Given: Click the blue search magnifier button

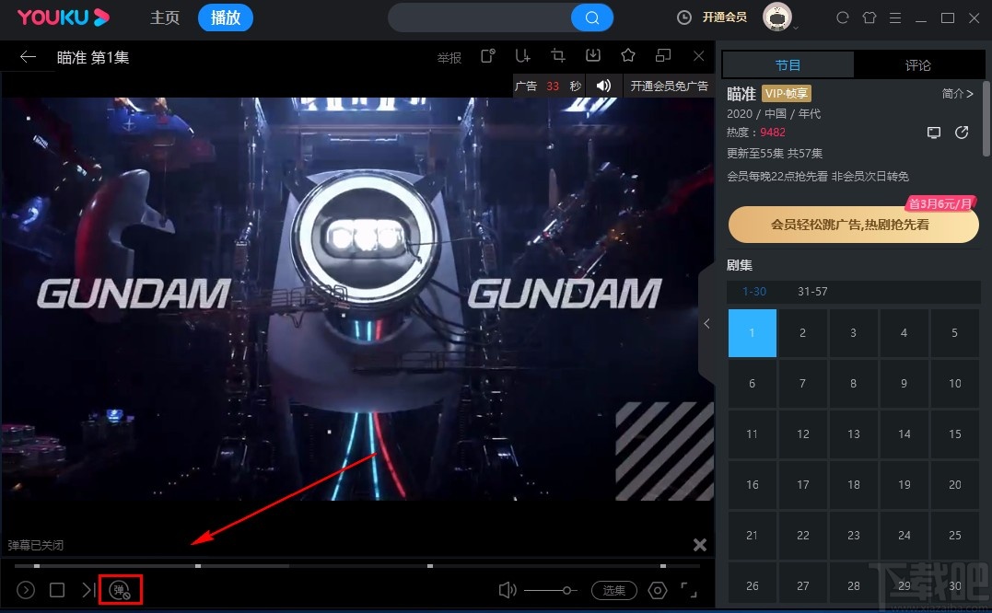Looking at the screenshot, I should [592, 17].
